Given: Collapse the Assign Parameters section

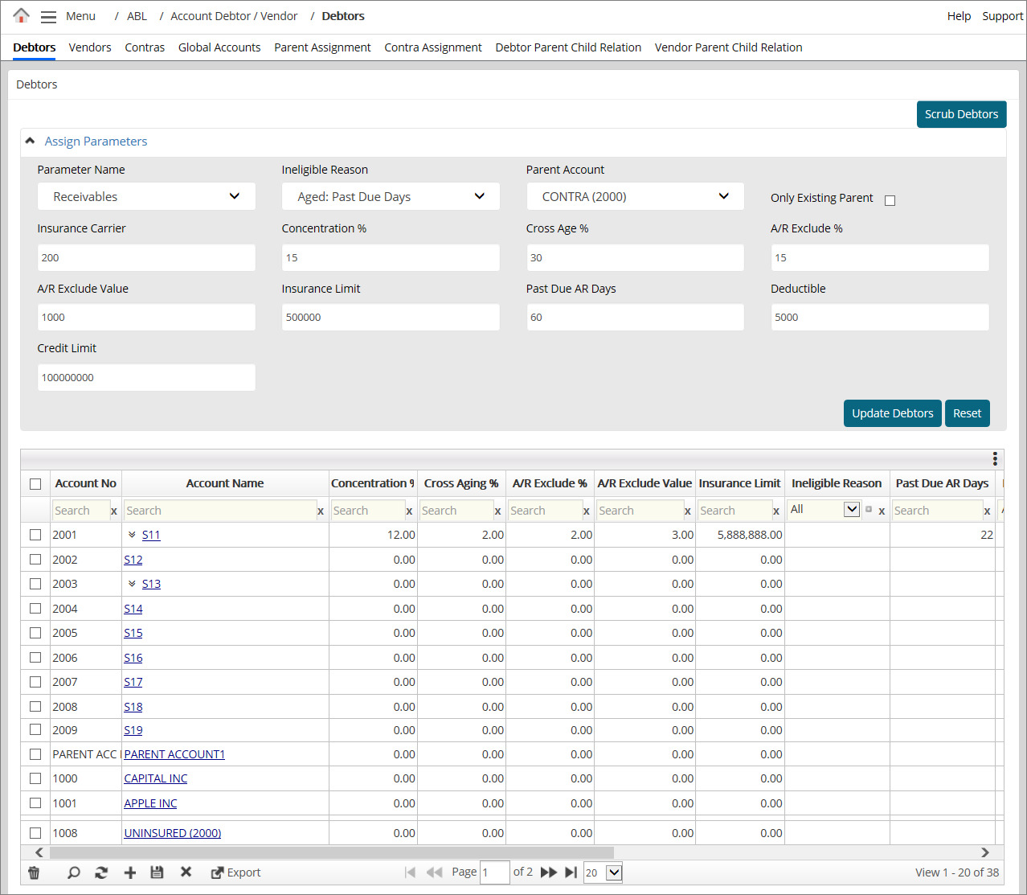Looking at the screenshot, I should (x=31, y=141).
